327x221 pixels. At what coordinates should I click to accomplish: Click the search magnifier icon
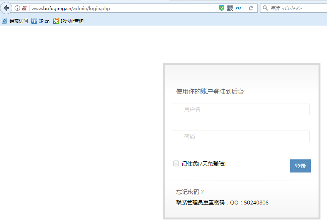265,8
